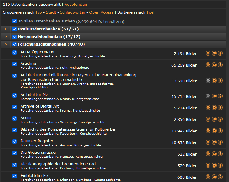Open homepage icon for Bildarchiv des Kompetenzzentrums

[x=208, y=131]
